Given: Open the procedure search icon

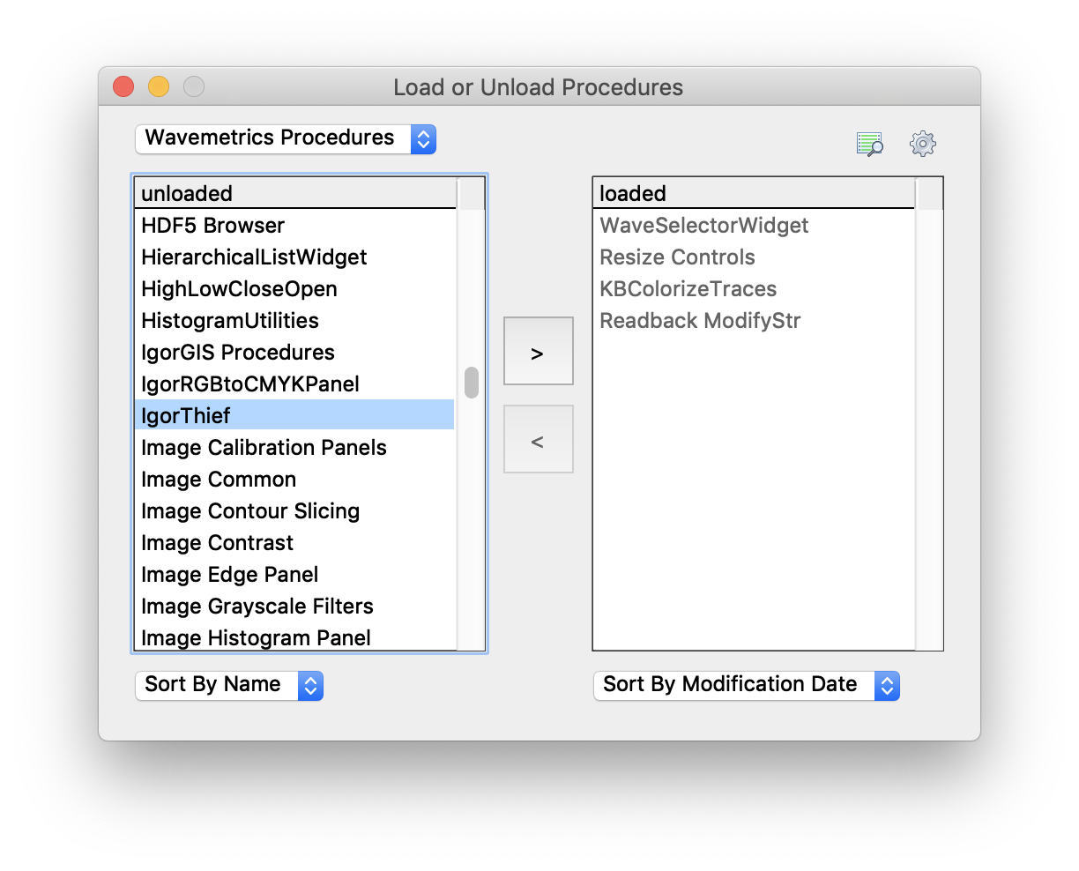Looking at the screenshot, I should click(869, 144).
